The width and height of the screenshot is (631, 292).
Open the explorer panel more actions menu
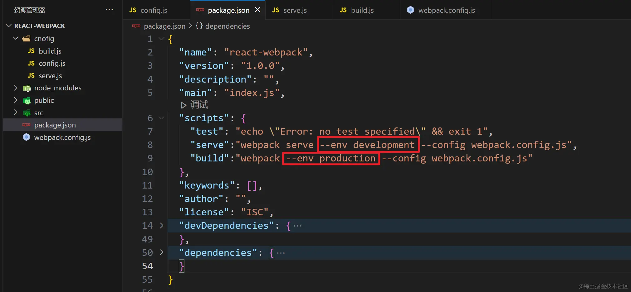[x=109, y=10]
